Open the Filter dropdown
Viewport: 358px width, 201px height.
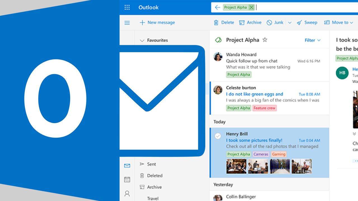coord(312,40)
